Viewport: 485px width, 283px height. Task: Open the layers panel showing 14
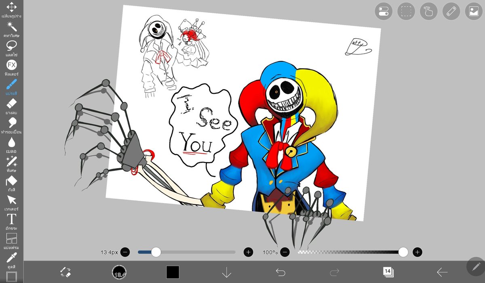[388, 272]
